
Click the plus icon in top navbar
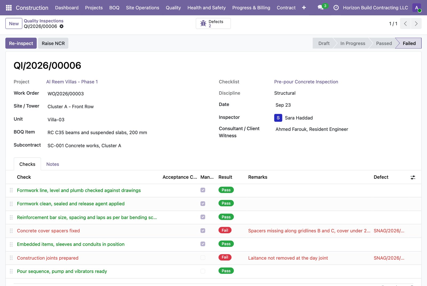tap(304, 8)
